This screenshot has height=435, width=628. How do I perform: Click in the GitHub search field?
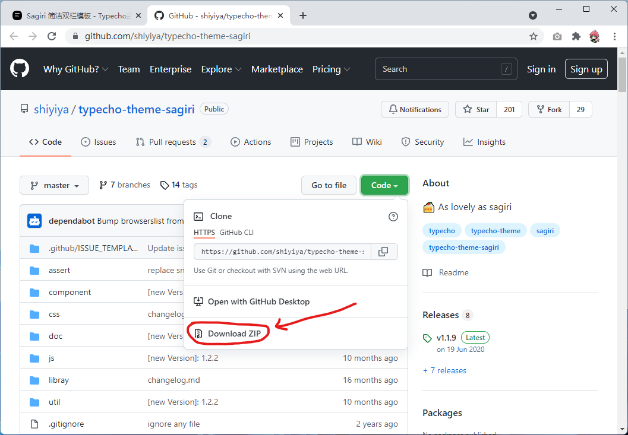pos(446,69)
